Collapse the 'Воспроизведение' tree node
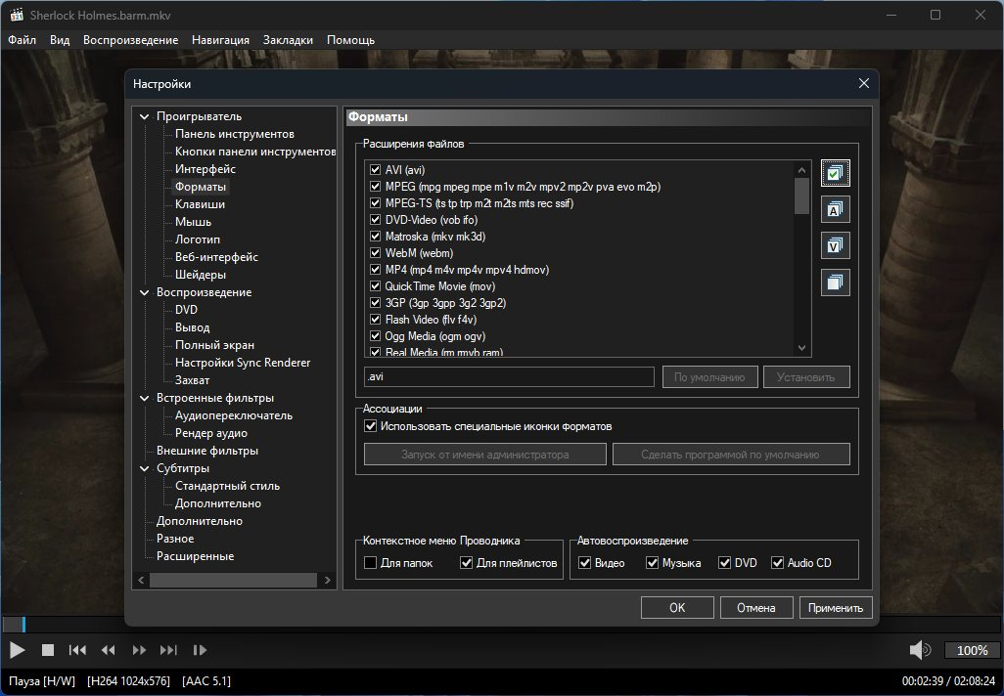This screenshot has width=1004, height=696. pyautogui.click(x=145, y=292)
